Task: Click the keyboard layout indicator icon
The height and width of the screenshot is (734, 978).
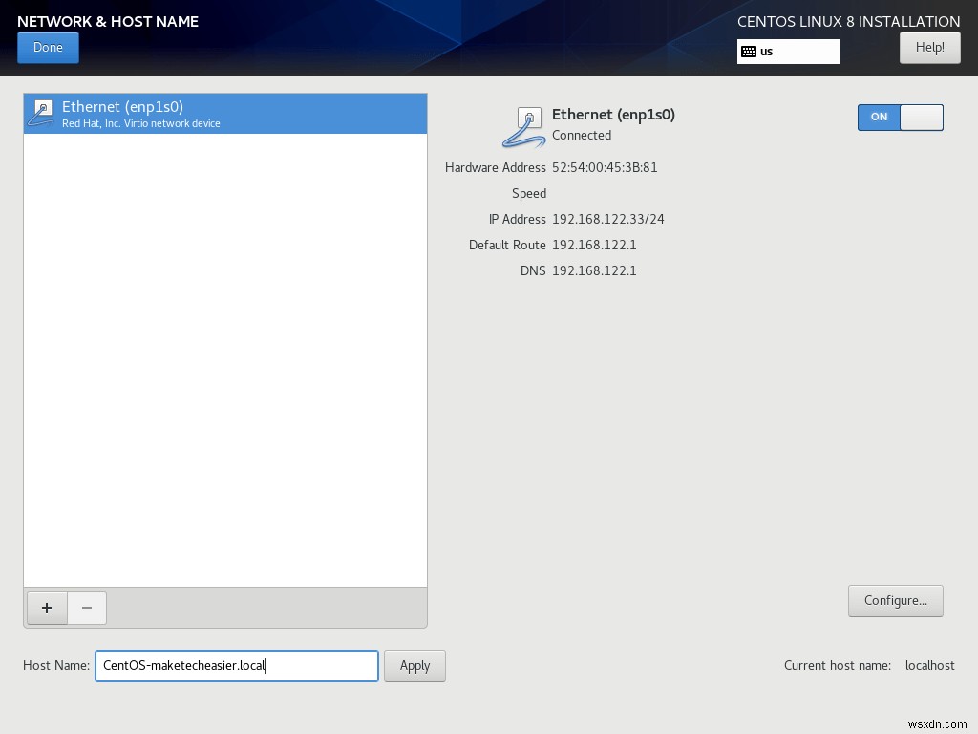Action: coord(750,52)
